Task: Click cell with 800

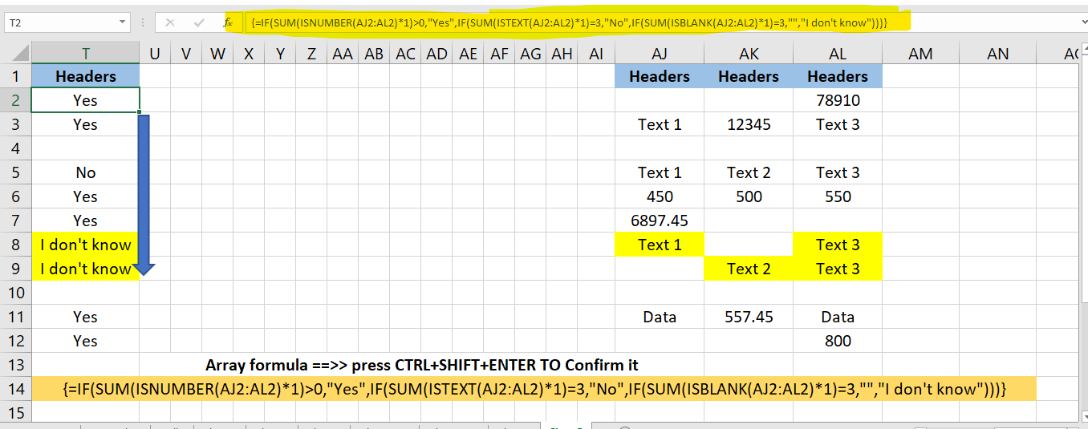Action: 838,341
